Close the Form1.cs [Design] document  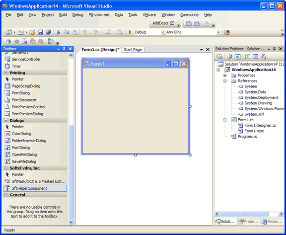pos(208,50)
